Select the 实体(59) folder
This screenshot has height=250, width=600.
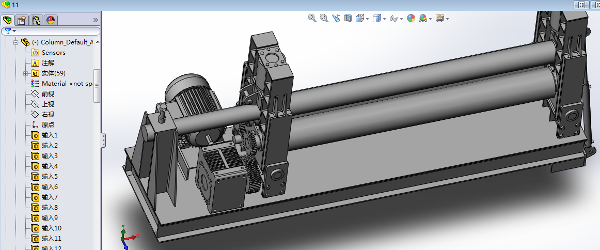(49, 73)
